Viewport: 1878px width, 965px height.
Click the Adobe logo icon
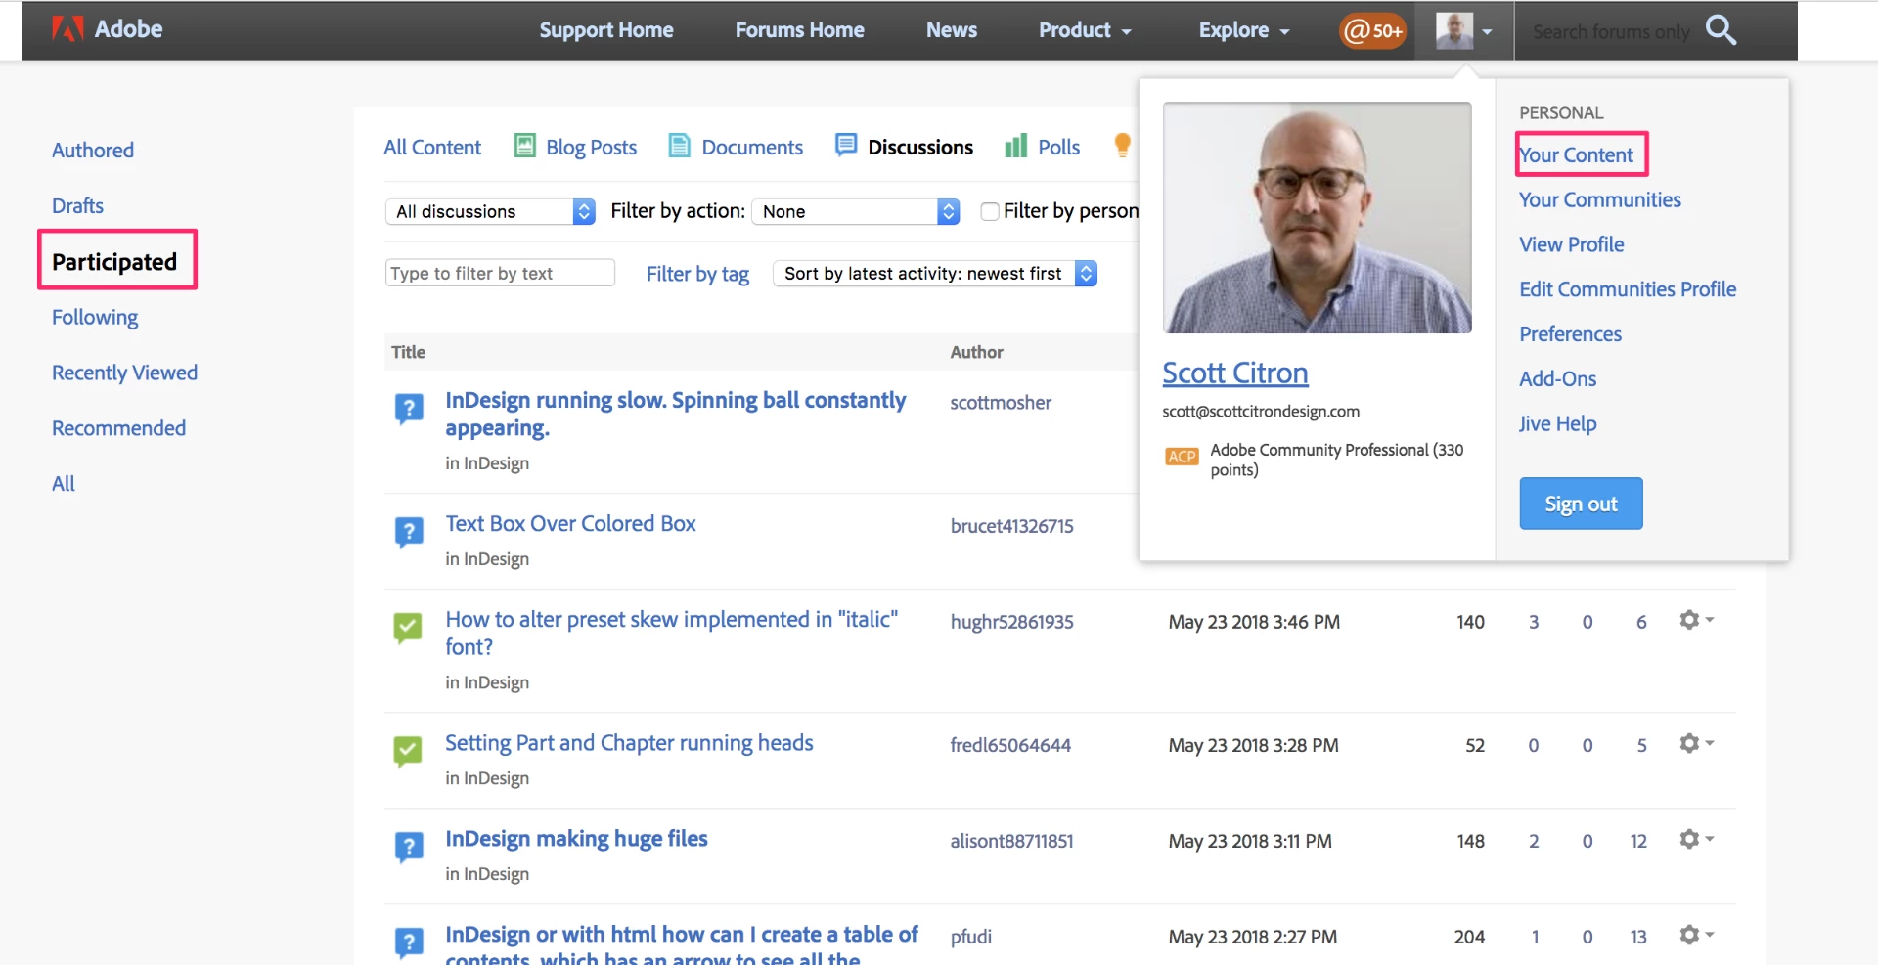pos(67,29)
